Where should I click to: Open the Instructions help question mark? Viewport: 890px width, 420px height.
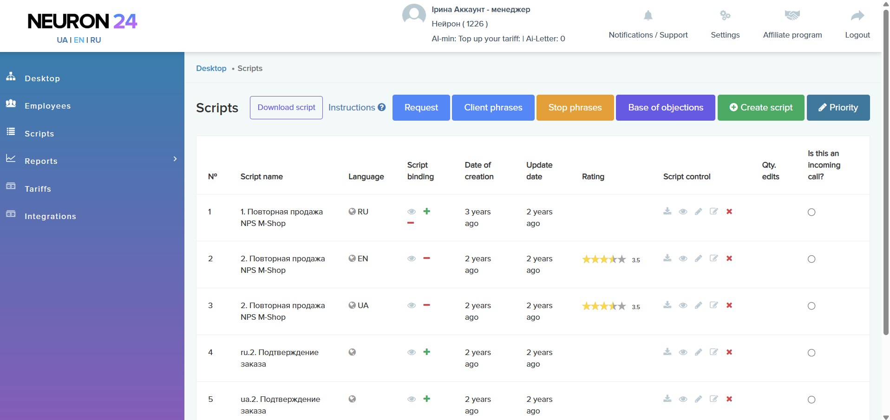tap(382, 107)
